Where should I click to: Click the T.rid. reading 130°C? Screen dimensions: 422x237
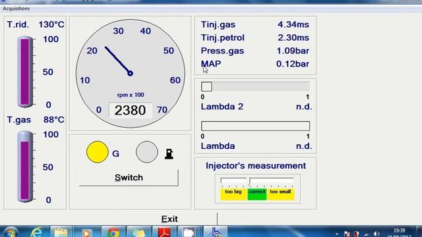51,25
